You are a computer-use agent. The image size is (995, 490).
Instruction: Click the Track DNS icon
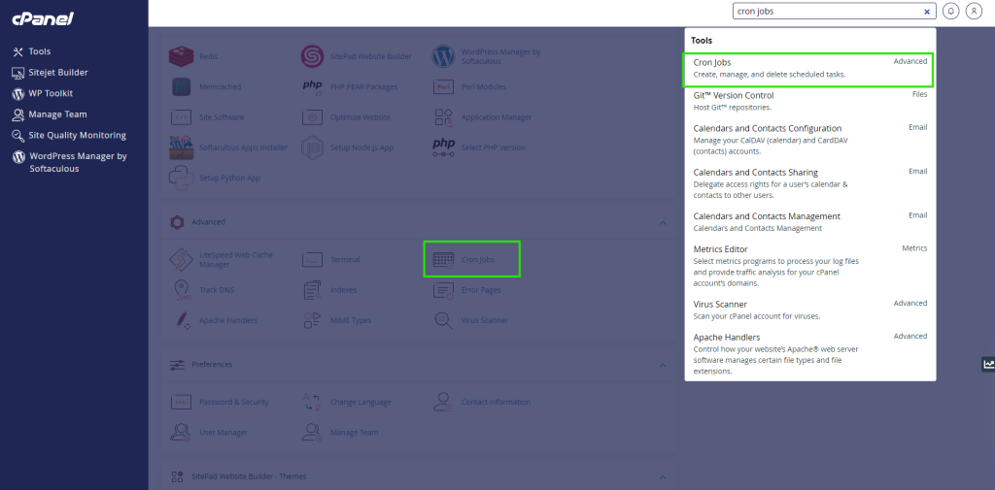182,289
